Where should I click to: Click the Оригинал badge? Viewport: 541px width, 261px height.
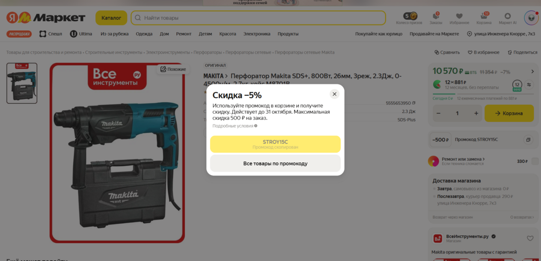215,65
